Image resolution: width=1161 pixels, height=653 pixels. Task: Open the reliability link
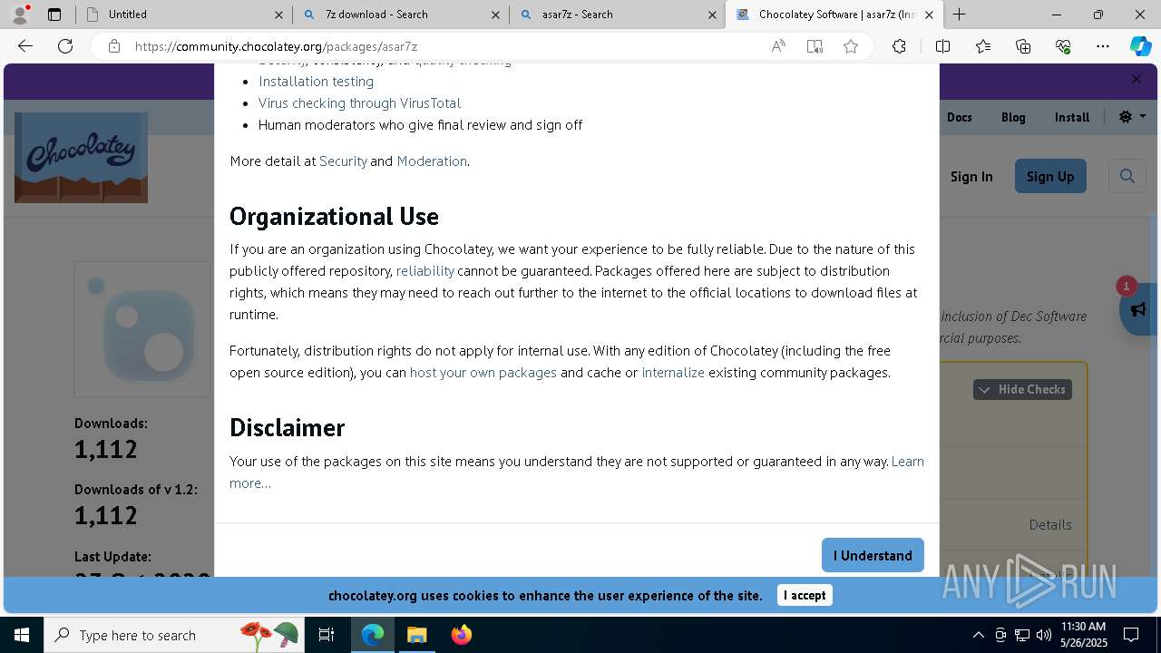pyautogui.click(x=425, y=270)
